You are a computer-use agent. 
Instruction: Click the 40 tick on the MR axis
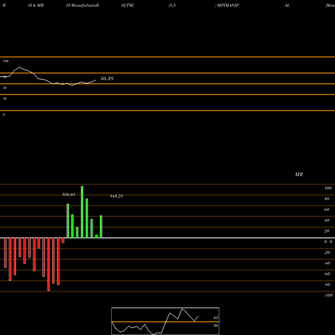tap(326, 220)
